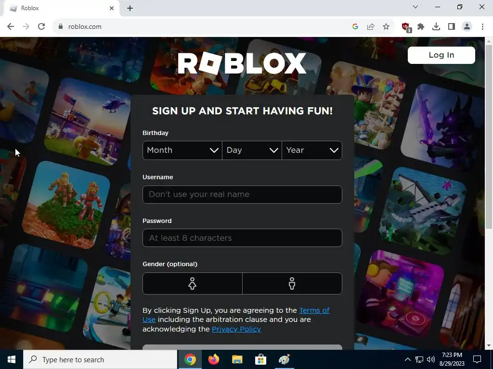Bookmark this page with star icon
Screen dimensions: 493x369
coord(386,27)
